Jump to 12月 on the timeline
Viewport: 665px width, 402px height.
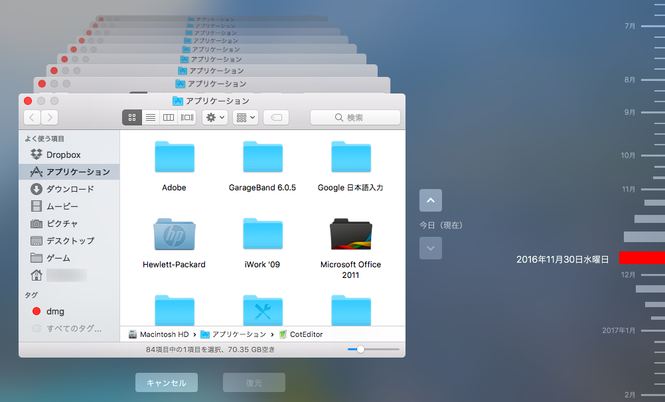pyautogui.click(x=628, y=275)
